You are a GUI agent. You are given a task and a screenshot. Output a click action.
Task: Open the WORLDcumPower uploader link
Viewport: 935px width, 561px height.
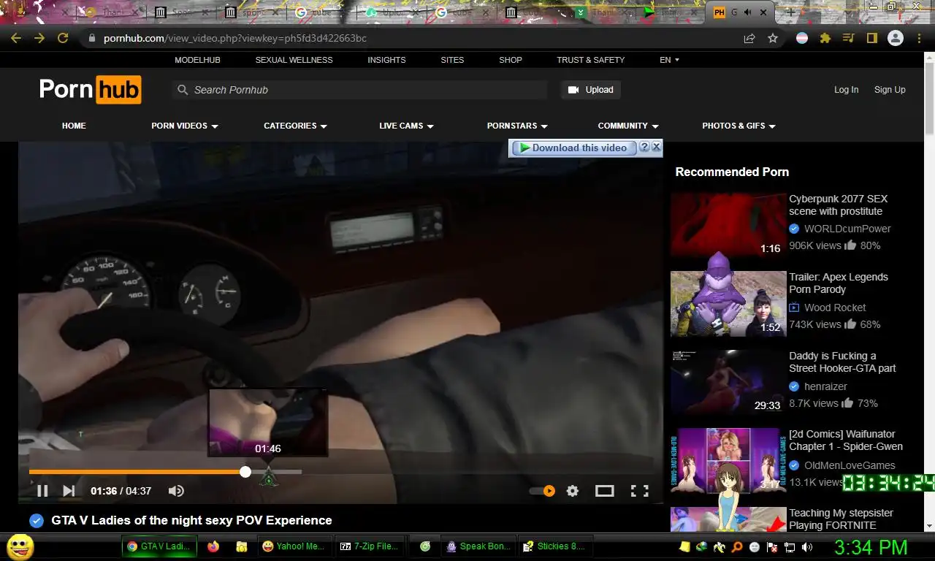pyautogui.click(x=847, y=229)
